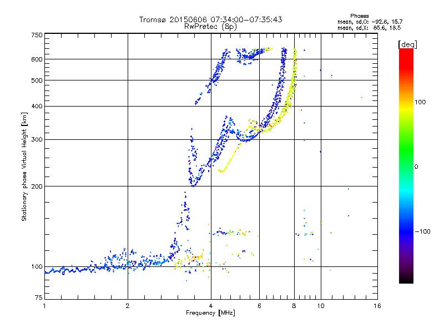Click the y-axis tick label "75"
The image size is (444, 333).
tap(39, 297)
